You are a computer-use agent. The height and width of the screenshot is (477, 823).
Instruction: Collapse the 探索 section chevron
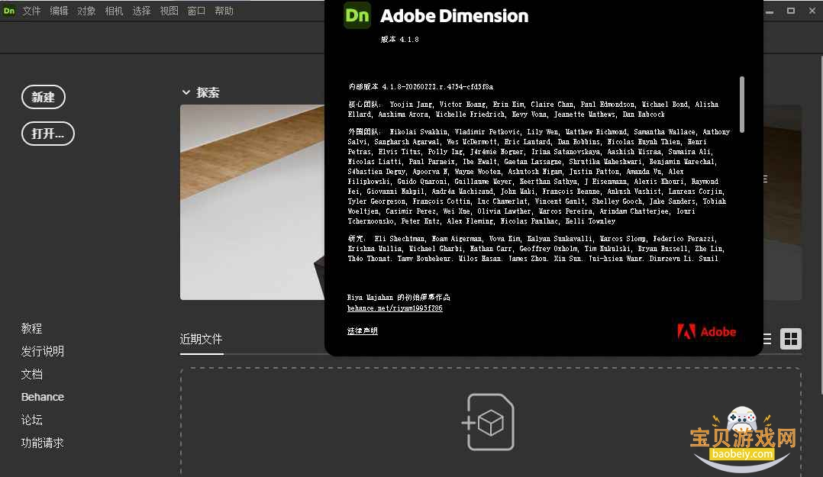[186, 92]
